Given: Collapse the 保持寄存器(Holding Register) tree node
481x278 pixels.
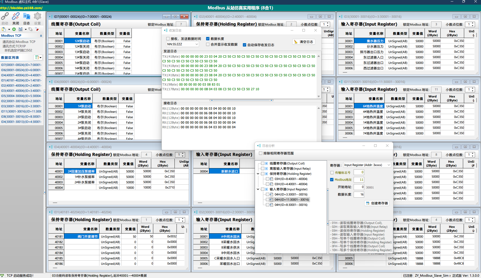Looking at the screenshot, I should click(x=258, y=174).
